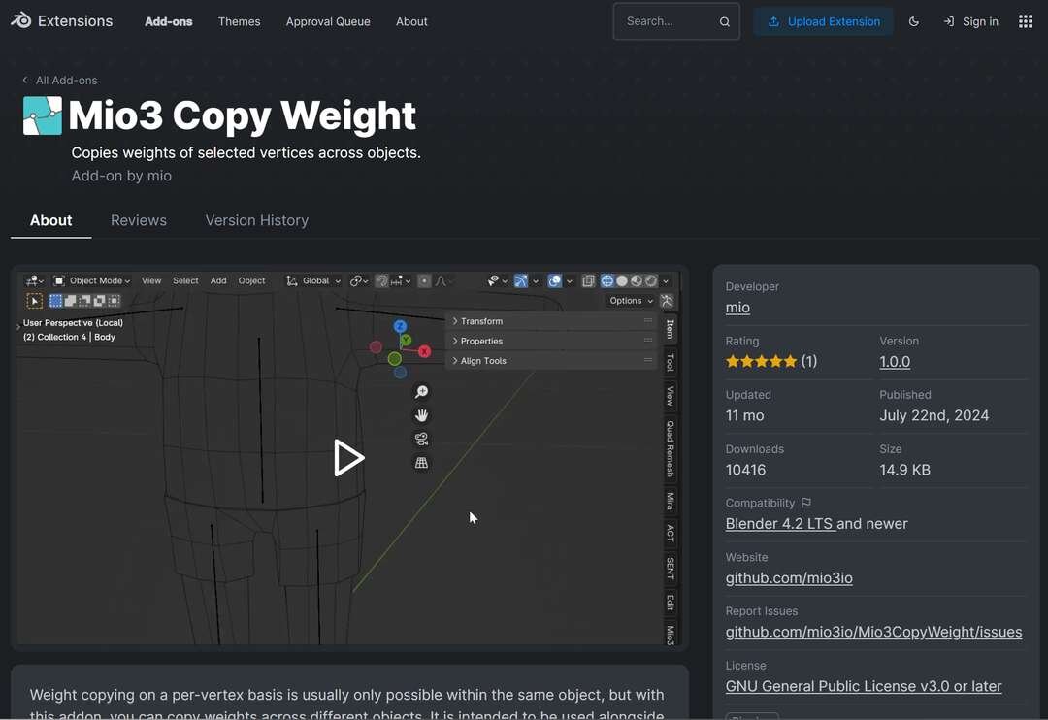
Task: Click the 'July 22nd, 2024' published date
Action: [x=933, y=415]
